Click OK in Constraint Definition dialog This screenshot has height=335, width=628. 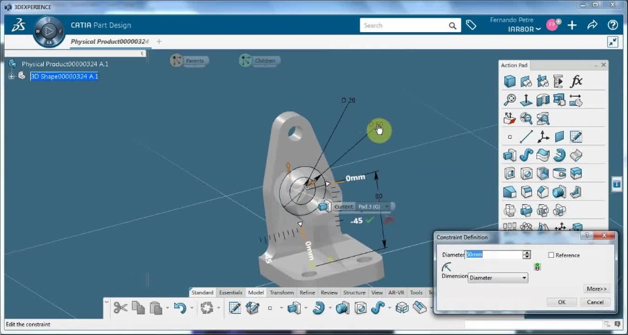click(x=561, y=302)
